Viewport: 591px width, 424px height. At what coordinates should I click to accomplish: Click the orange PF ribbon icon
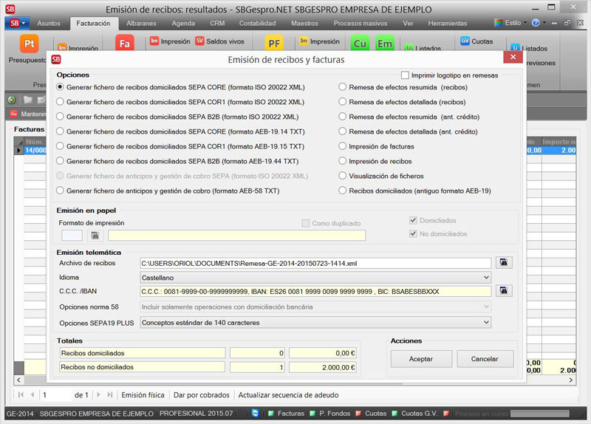point(273,45)
